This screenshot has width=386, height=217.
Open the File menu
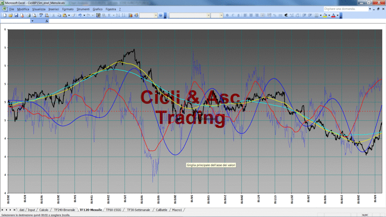coord(12,9)
